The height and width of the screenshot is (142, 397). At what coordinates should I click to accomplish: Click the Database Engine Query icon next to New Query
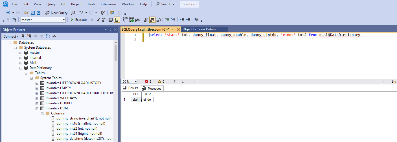coord(73,13)
